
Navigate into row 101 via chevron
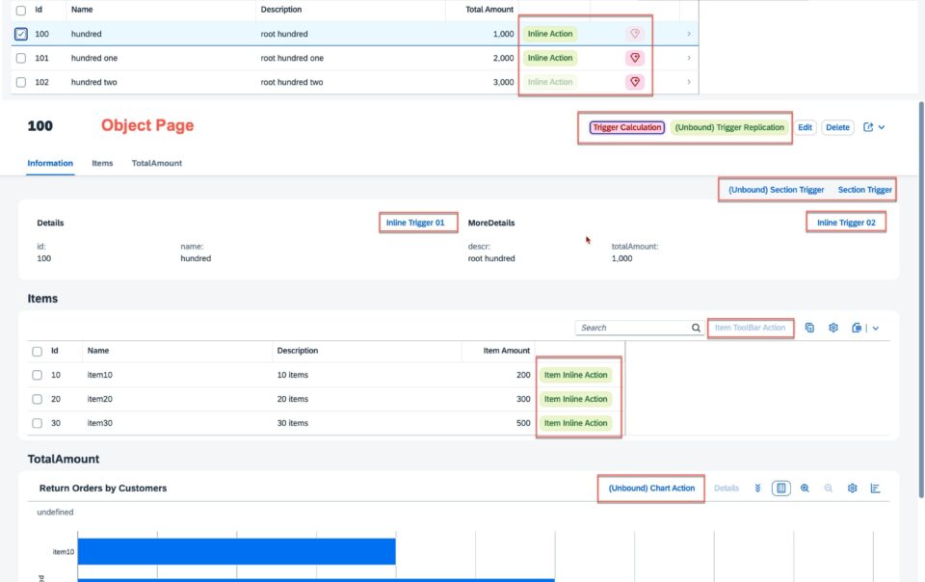[x=688, y=58]
